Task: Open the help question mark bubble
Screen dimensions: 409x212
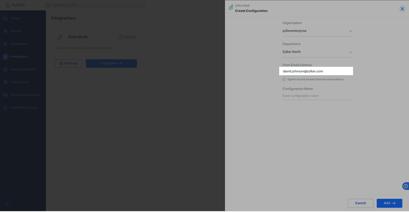Action: click(x=406, y=186)
